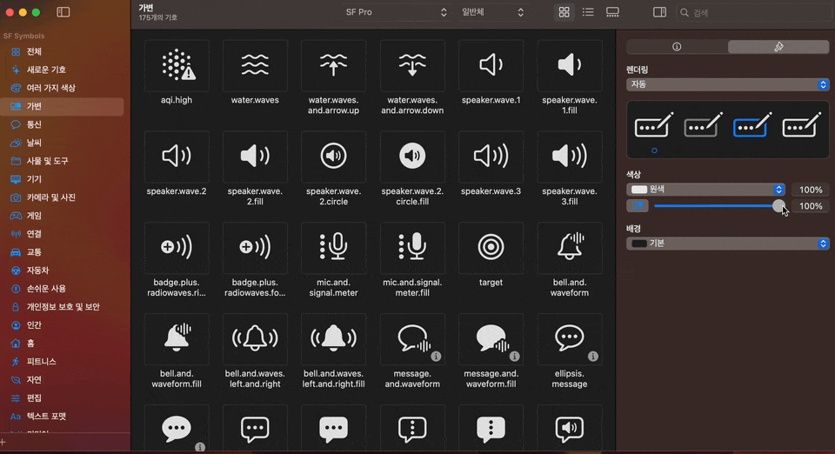Switch to list view

pos(588,11)
